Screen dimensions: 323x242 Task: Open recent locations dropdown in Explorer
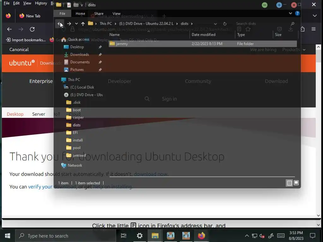click(76, 24)
